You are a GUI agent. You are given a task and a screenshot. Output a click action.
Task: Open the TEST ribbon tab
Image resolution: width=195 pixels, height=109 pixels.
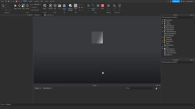42,1
